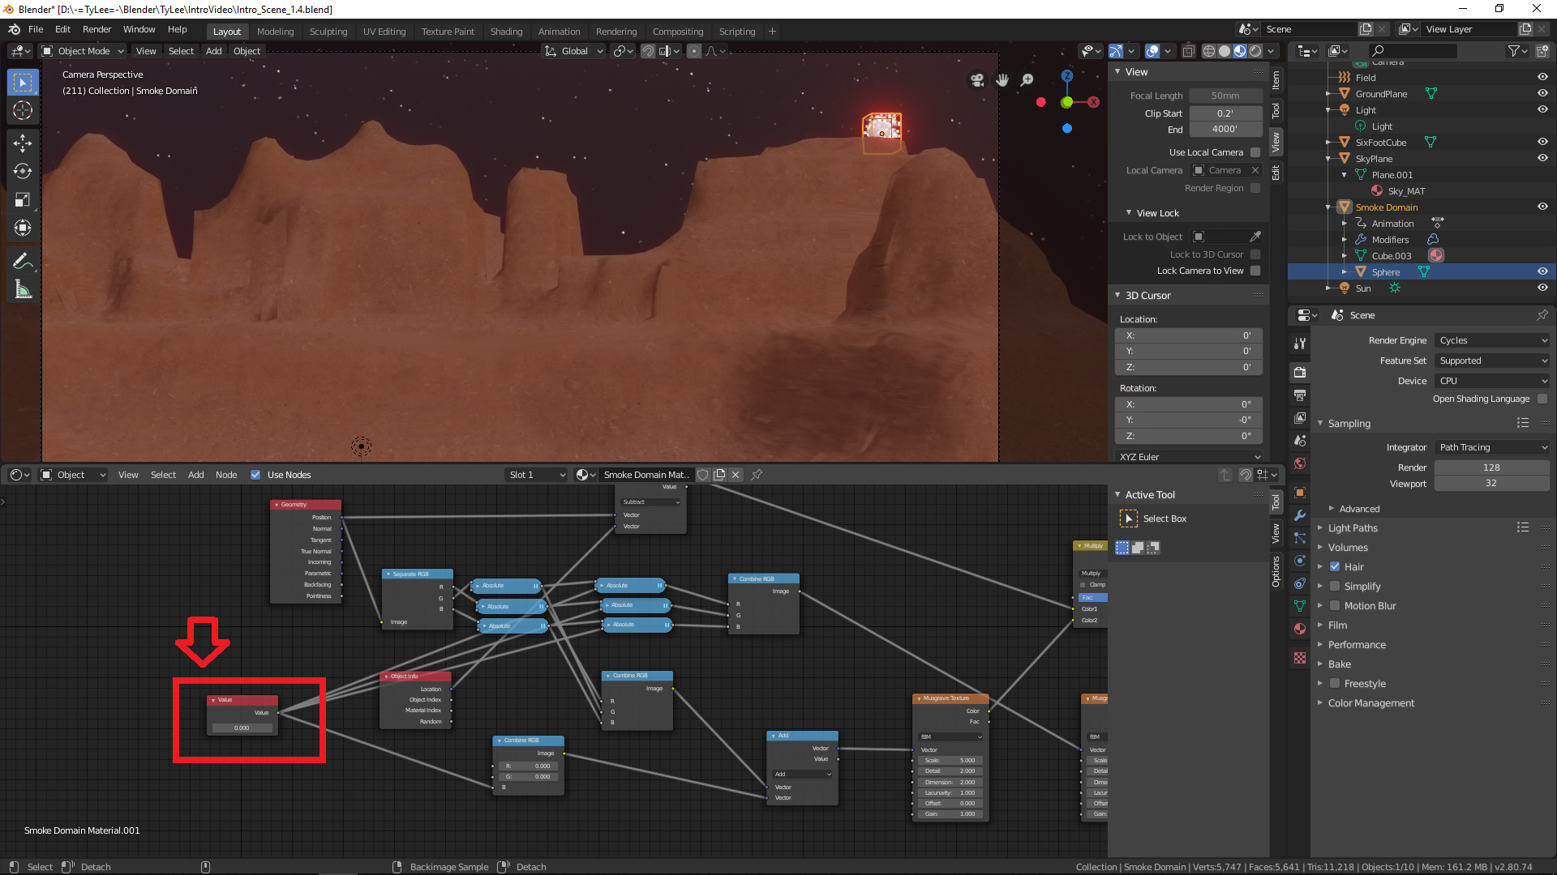
Task: Toggle X-ray mode icon
Action: pyautogui.click(x=1188, y=51)
